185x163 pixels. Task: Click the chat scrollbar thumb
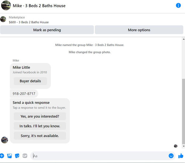point(184,111)
